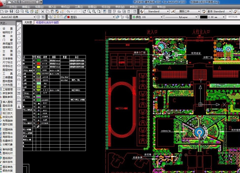Select the Multiline Text A tool
Viewport: 240px width, 173px height.
(19, 107)
